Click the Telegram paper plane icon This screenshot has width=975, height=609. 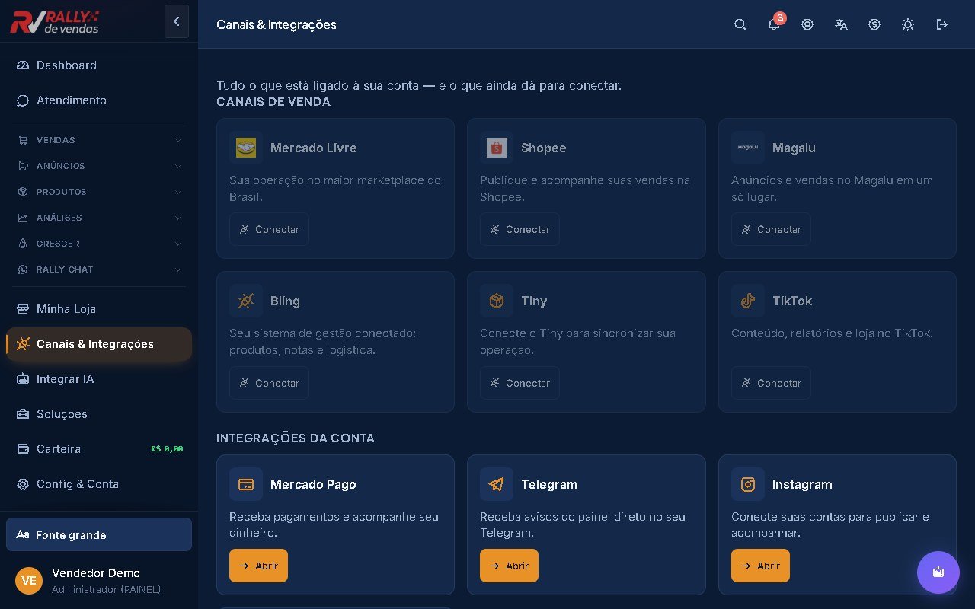point(497,484)
